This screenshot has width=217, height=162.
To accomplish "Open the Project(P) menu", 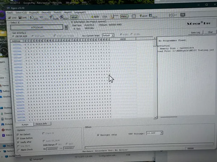I will (34, 13).
